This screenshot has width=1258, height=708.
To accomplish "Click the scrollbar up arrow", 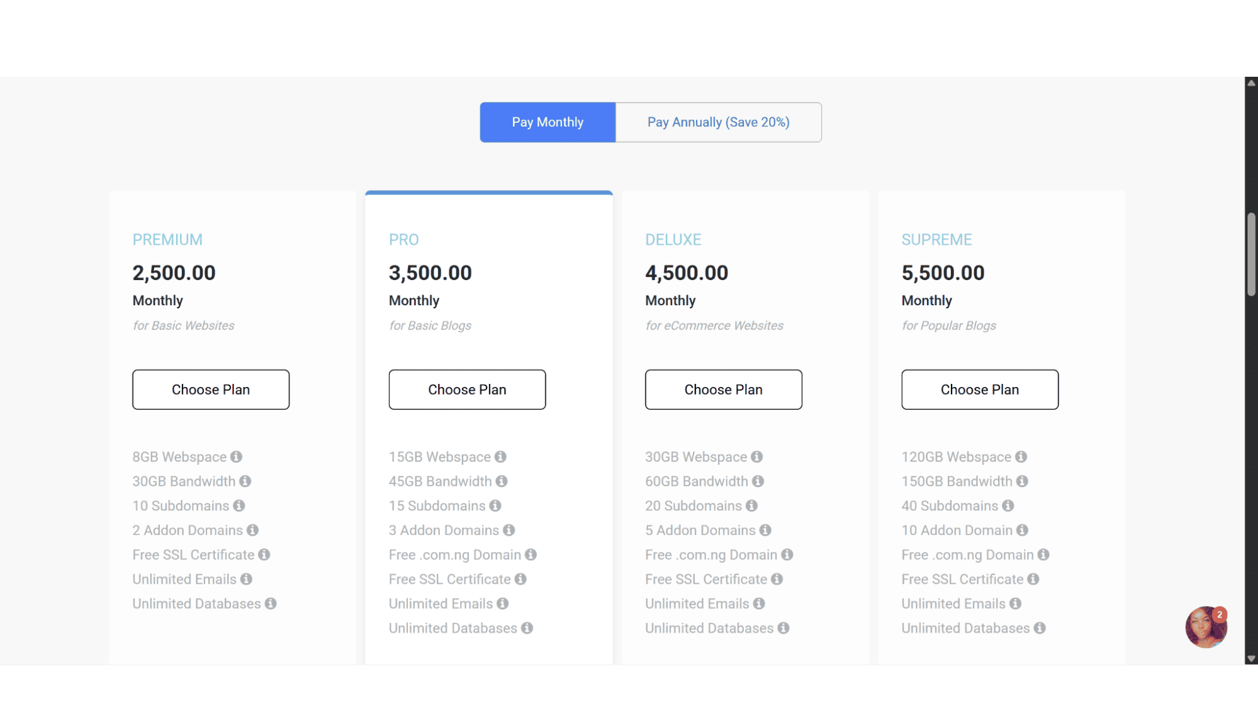I will tap(1251, 83).
